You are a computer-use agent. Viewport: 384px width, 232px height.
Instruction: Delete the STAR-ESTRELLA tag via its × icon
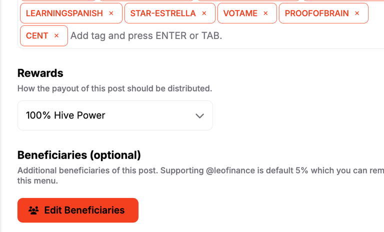204,13
